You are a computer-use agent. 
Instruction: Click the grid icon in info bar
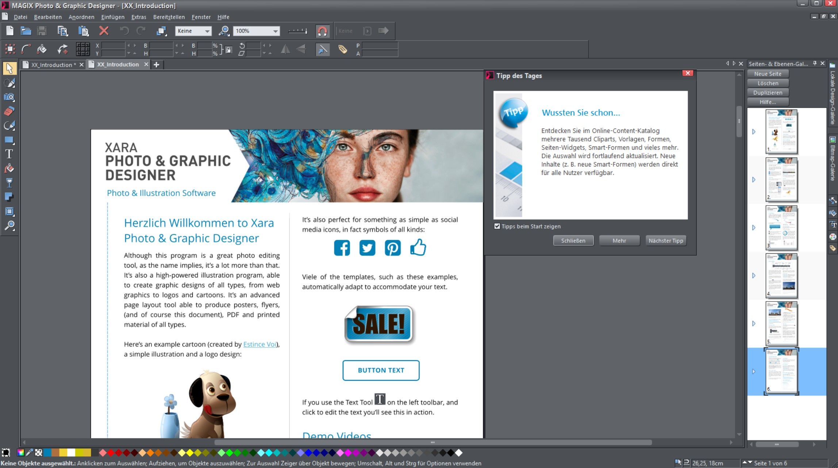(83, 49)
